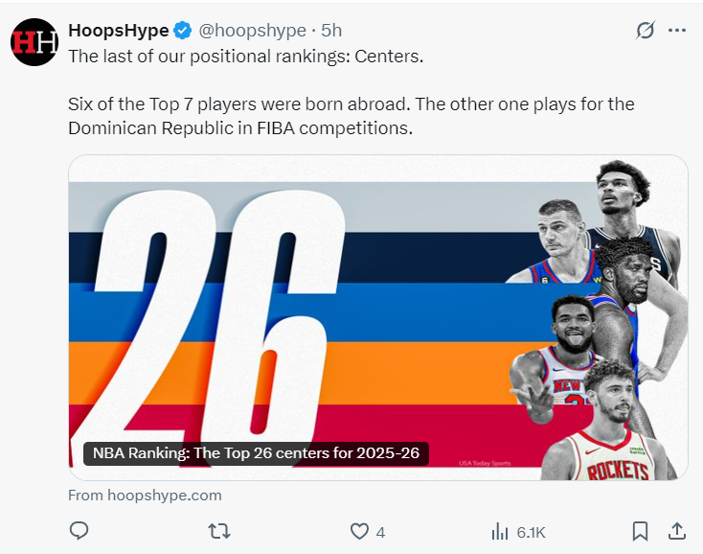
Task: Open the Top 26 centers headline
Action: pos(256,453)
